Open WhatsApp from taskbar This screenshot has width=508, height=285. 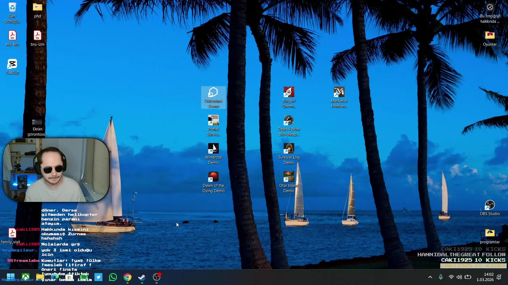(x=113, y=277)
